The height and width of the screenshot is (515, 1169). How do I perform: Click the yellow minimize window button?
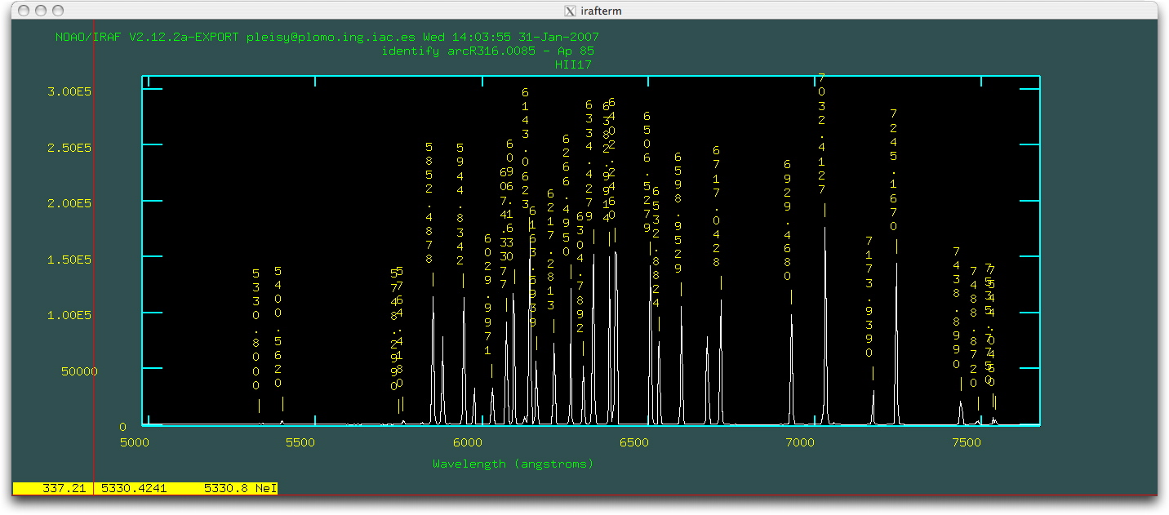[41, 11]
